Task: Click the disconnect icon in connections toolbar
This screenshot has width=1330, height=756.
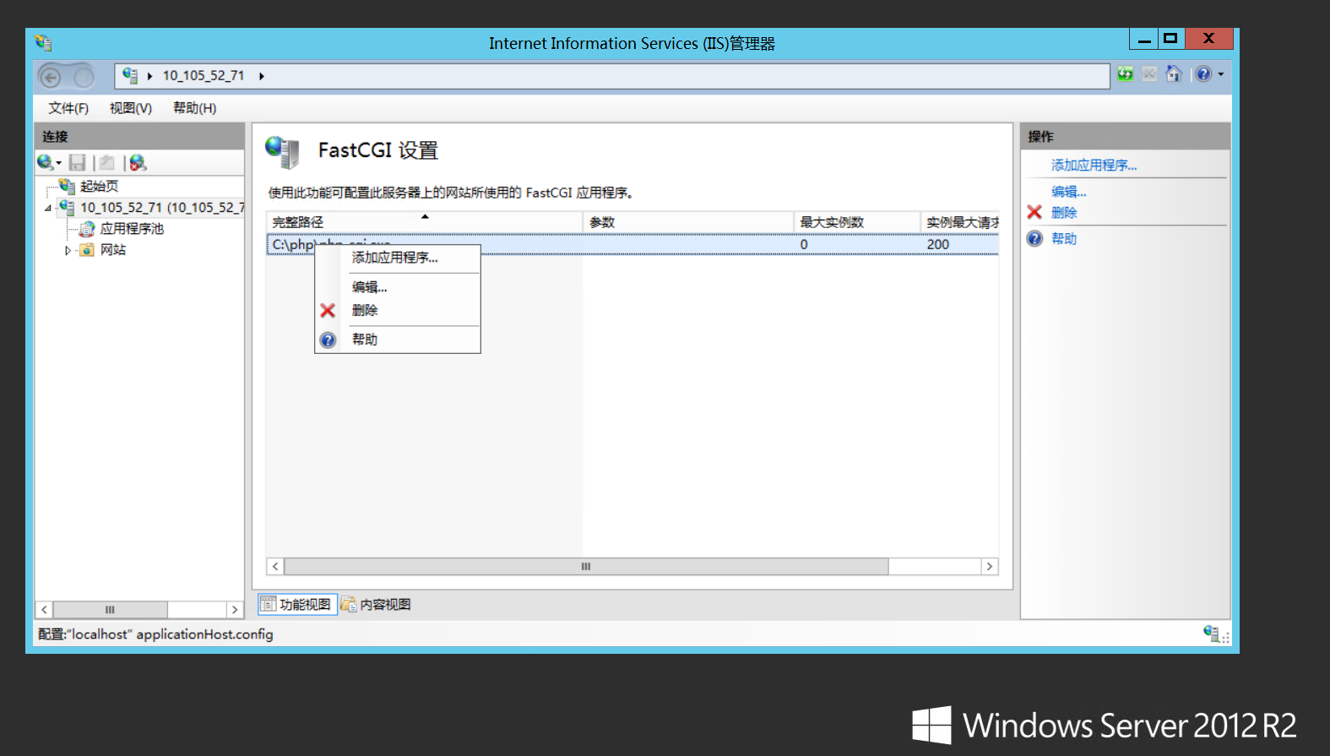Action: click(x=138, y=162)
